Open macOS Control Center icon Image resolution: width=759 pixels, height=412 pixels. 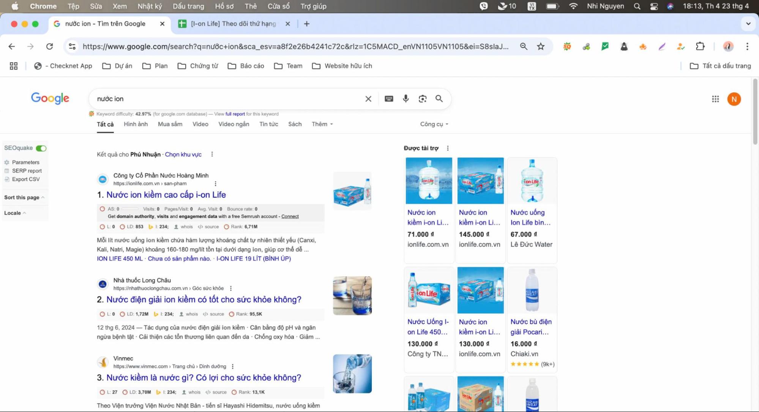tap(654, 6)
